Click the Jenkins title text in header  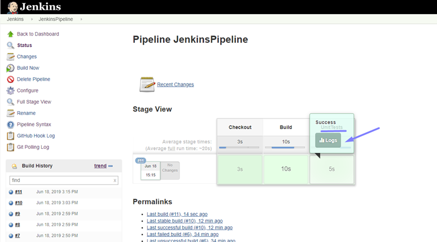tap(41, 7)
